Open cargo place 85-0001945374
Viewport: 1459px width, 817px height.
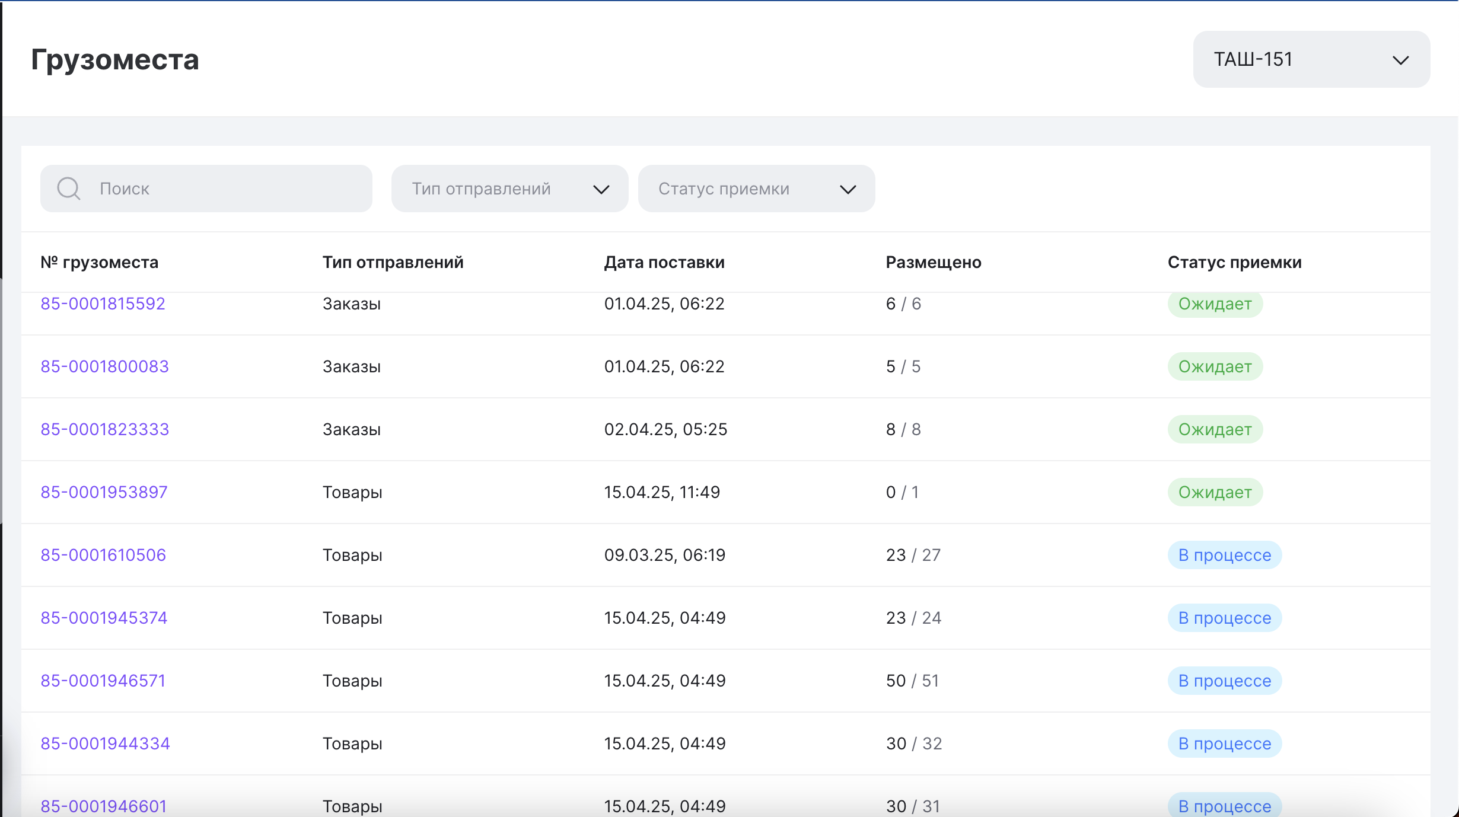point(104,618)
